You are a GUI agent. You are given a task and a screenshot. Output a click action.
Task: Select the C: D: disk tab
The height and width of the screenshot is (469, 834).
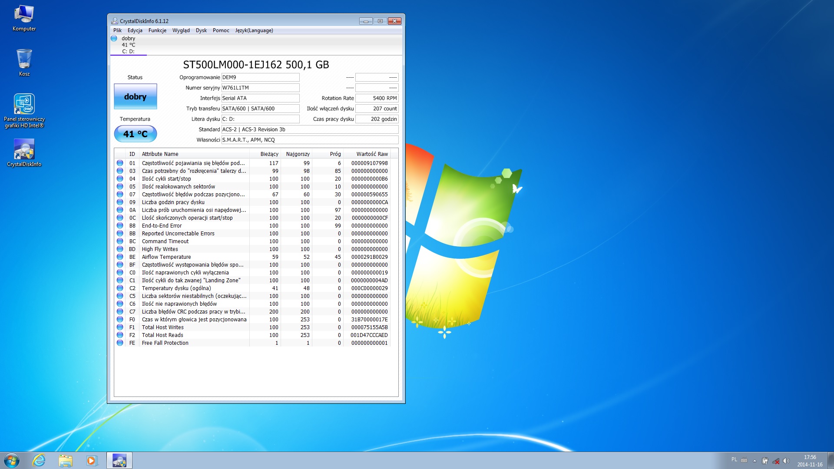tap(129, 45)
